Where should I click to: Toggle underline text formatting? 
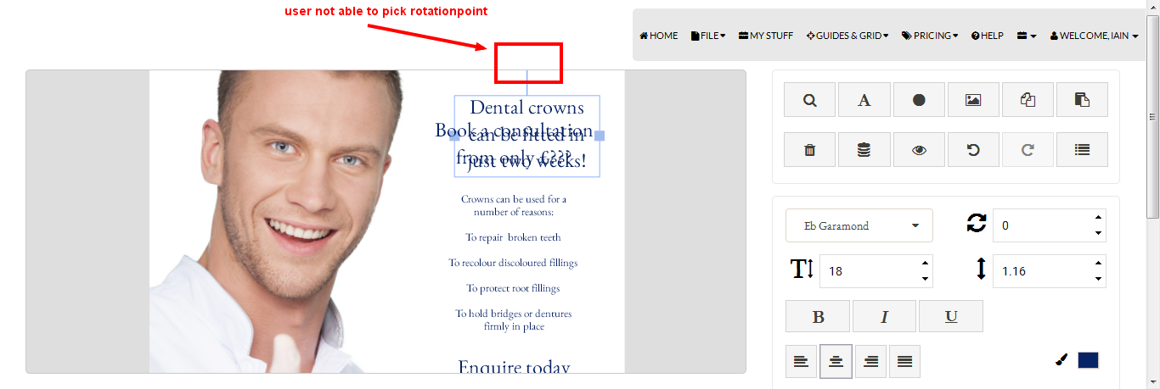[x=951, y=317]
